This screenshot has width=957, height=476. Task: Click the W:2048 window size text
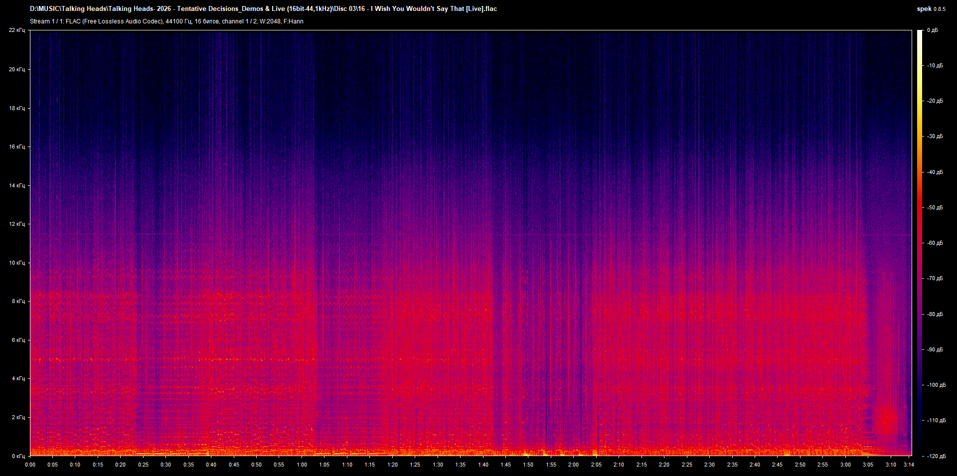click(x=270, y=21)
